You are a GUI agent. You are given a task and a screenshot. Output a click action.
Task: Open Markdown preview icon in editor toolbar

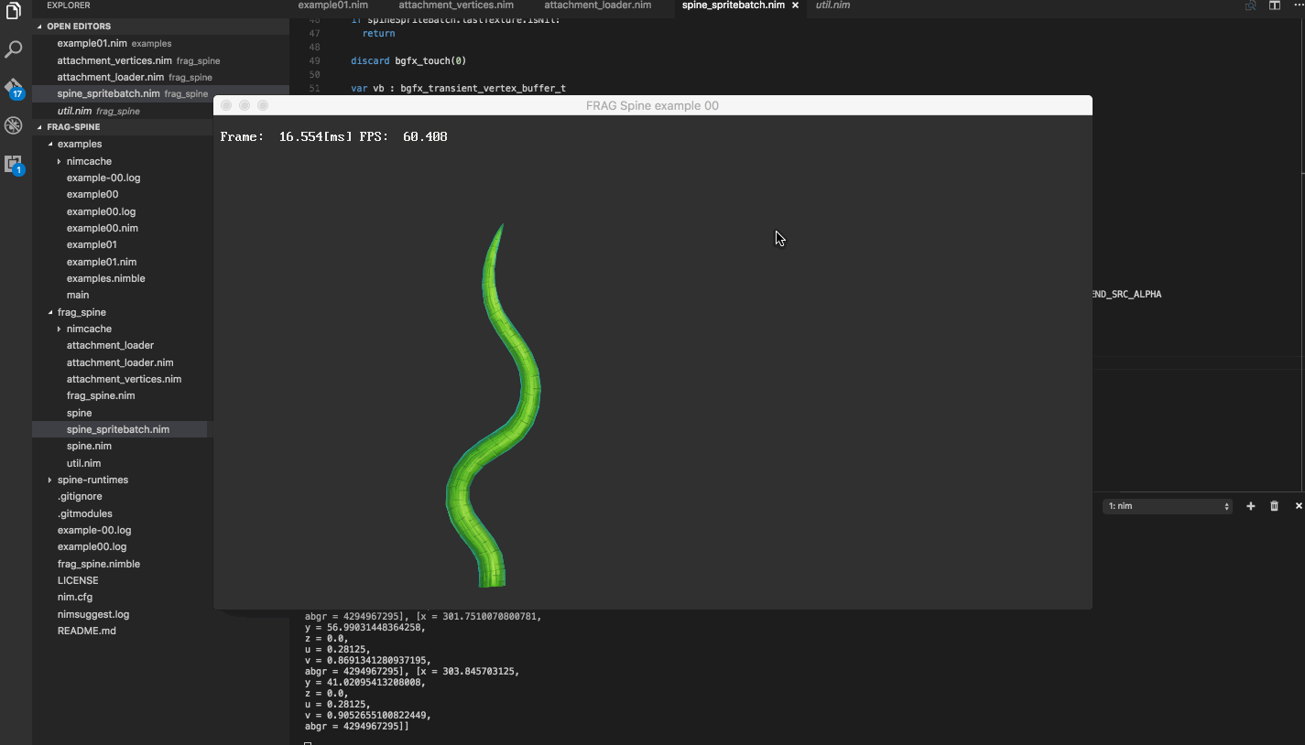(x=1250, y=5)
